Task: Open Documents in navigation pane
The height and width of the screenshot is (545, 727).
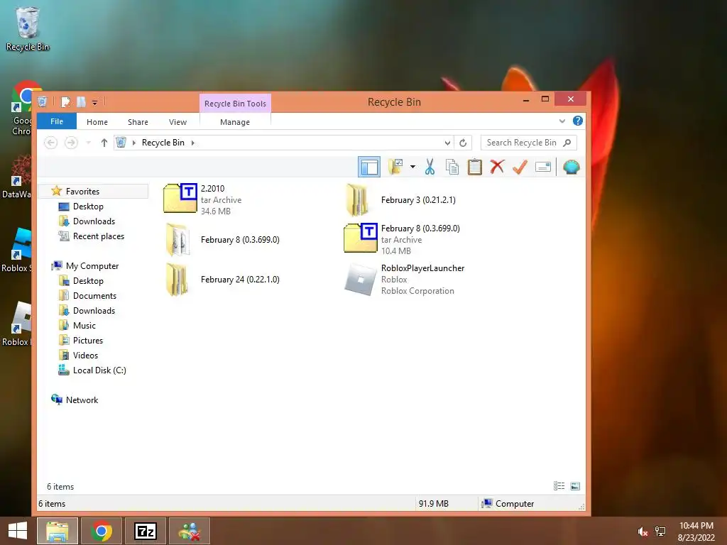Action: click(x=94, y=296)
